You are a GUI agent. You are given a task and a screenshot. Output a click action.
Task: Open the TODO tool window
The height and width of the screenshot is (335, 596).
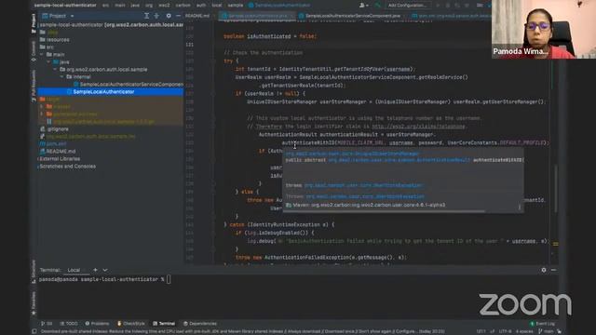point(69,324)
